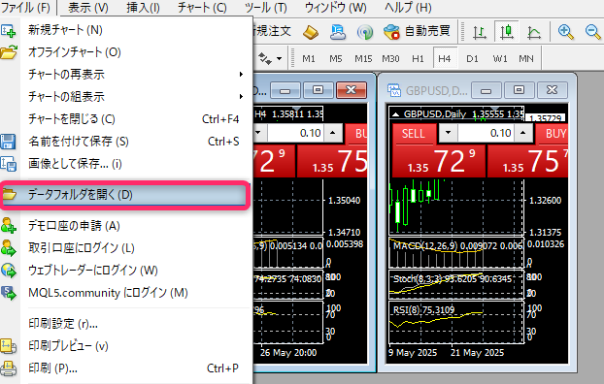
Task: Select the H1 timeframe
Action: pos(418,59)
